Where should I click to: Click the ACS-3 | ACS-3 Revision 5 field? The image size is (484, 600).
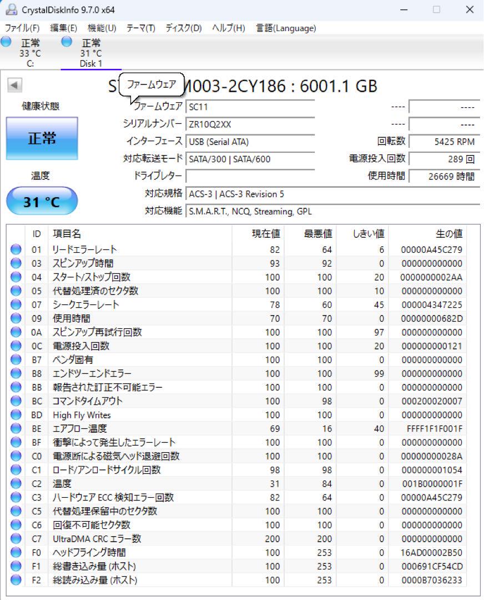(x=332, y=194)
